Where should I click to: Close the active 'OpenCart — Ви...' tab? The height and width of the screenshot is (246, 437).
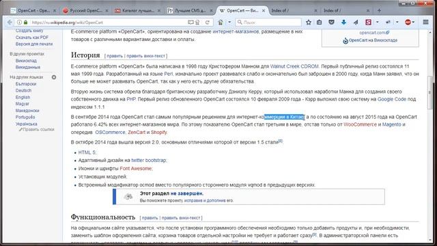pyautogui.click(x=264, y=11)
